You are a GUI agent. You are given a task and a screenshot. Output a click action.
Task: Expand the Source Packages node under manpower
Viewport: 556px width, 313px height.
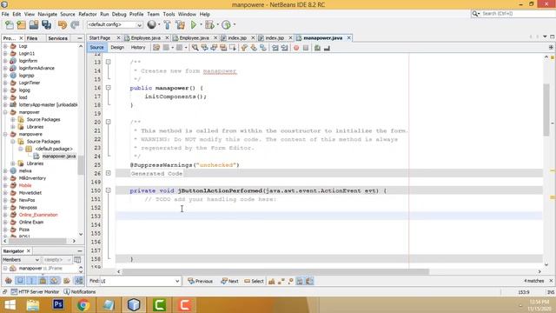coord(13,120)
